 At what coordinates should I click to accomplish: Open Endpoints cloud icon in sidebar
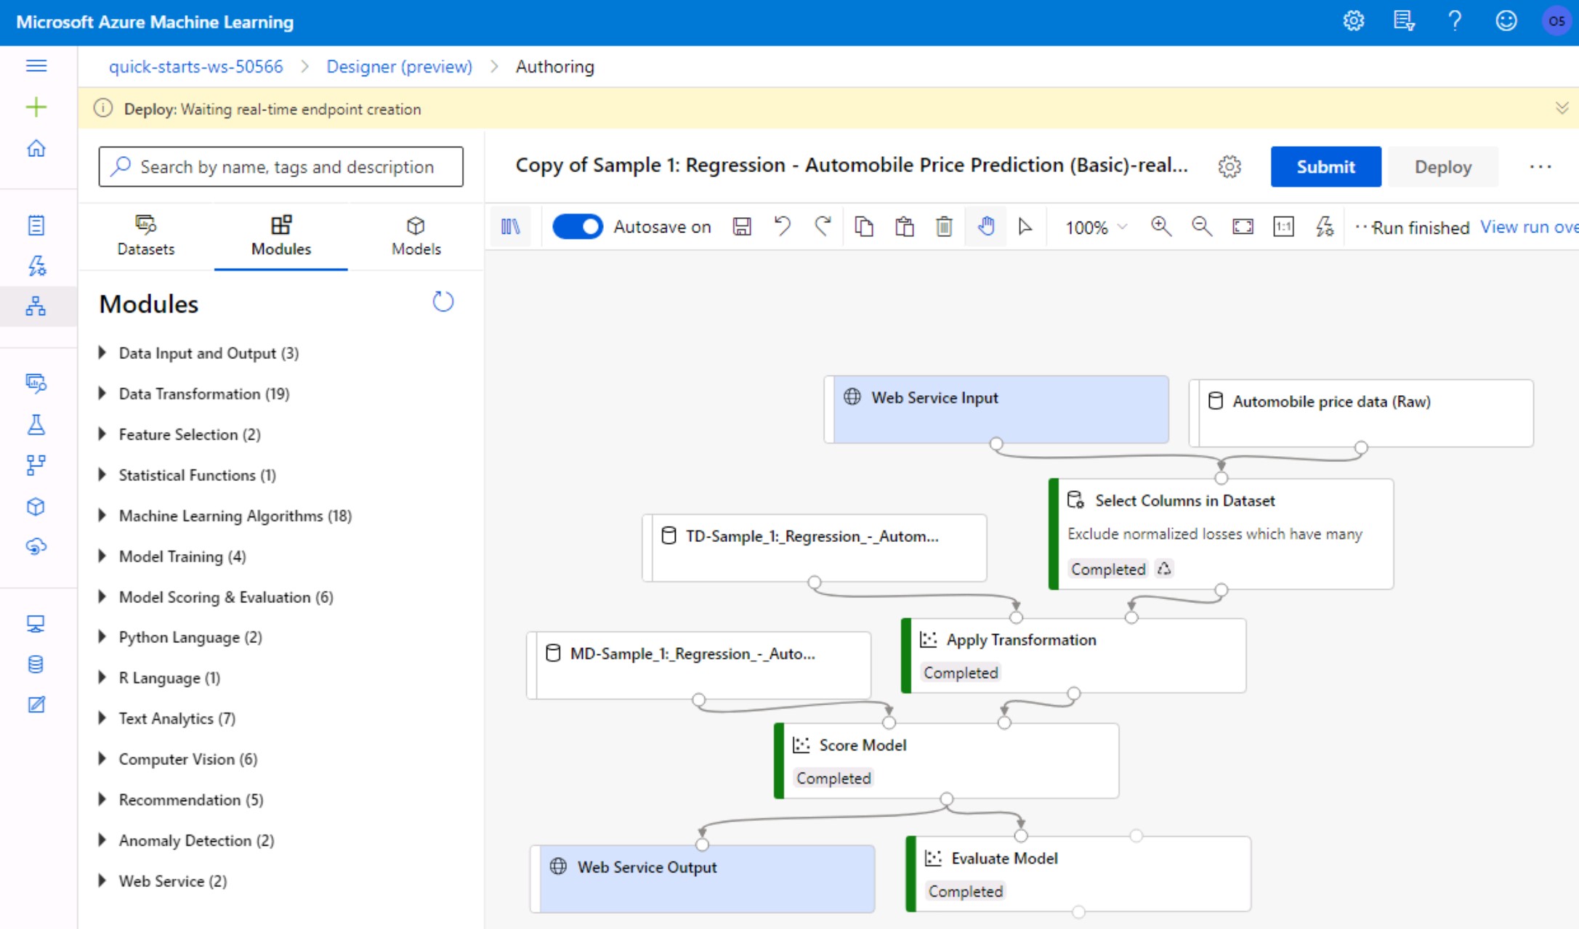tap(36, 546)
